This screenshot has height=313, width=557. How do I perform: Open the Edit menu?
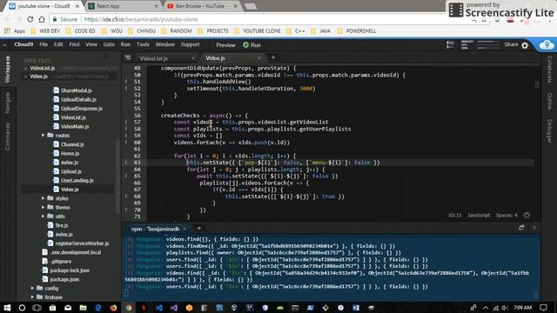[58, 44]
